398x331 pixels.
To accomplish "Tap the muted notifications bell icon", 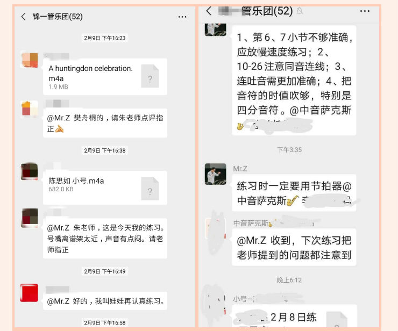I will (x=300, y=11).
